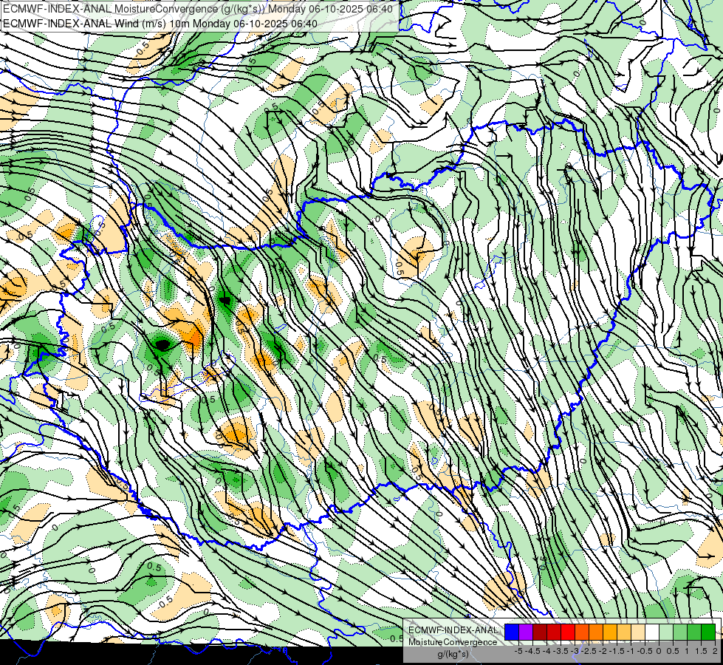Pick the red swatch between -4 and -3.5
723x665 pixels.
coord(554,632)
